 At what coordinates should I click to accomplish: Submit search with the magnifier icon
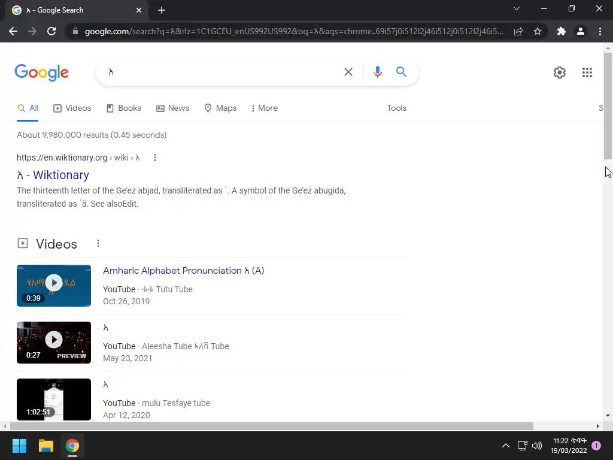click(401, 72)
